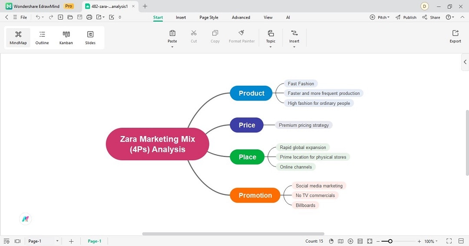Expand the Paste options arrow
Viewport: 469px width, 246px height.
(x=172, y=47)
